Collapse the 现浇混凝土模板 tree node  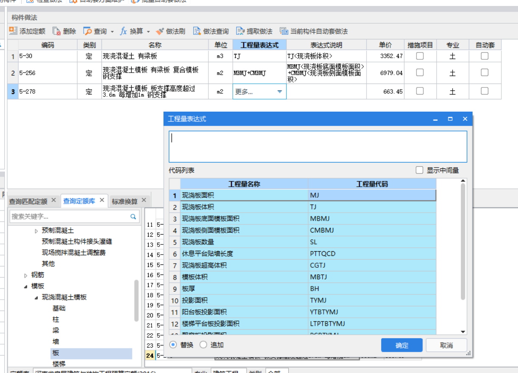(x=36, y=297)
